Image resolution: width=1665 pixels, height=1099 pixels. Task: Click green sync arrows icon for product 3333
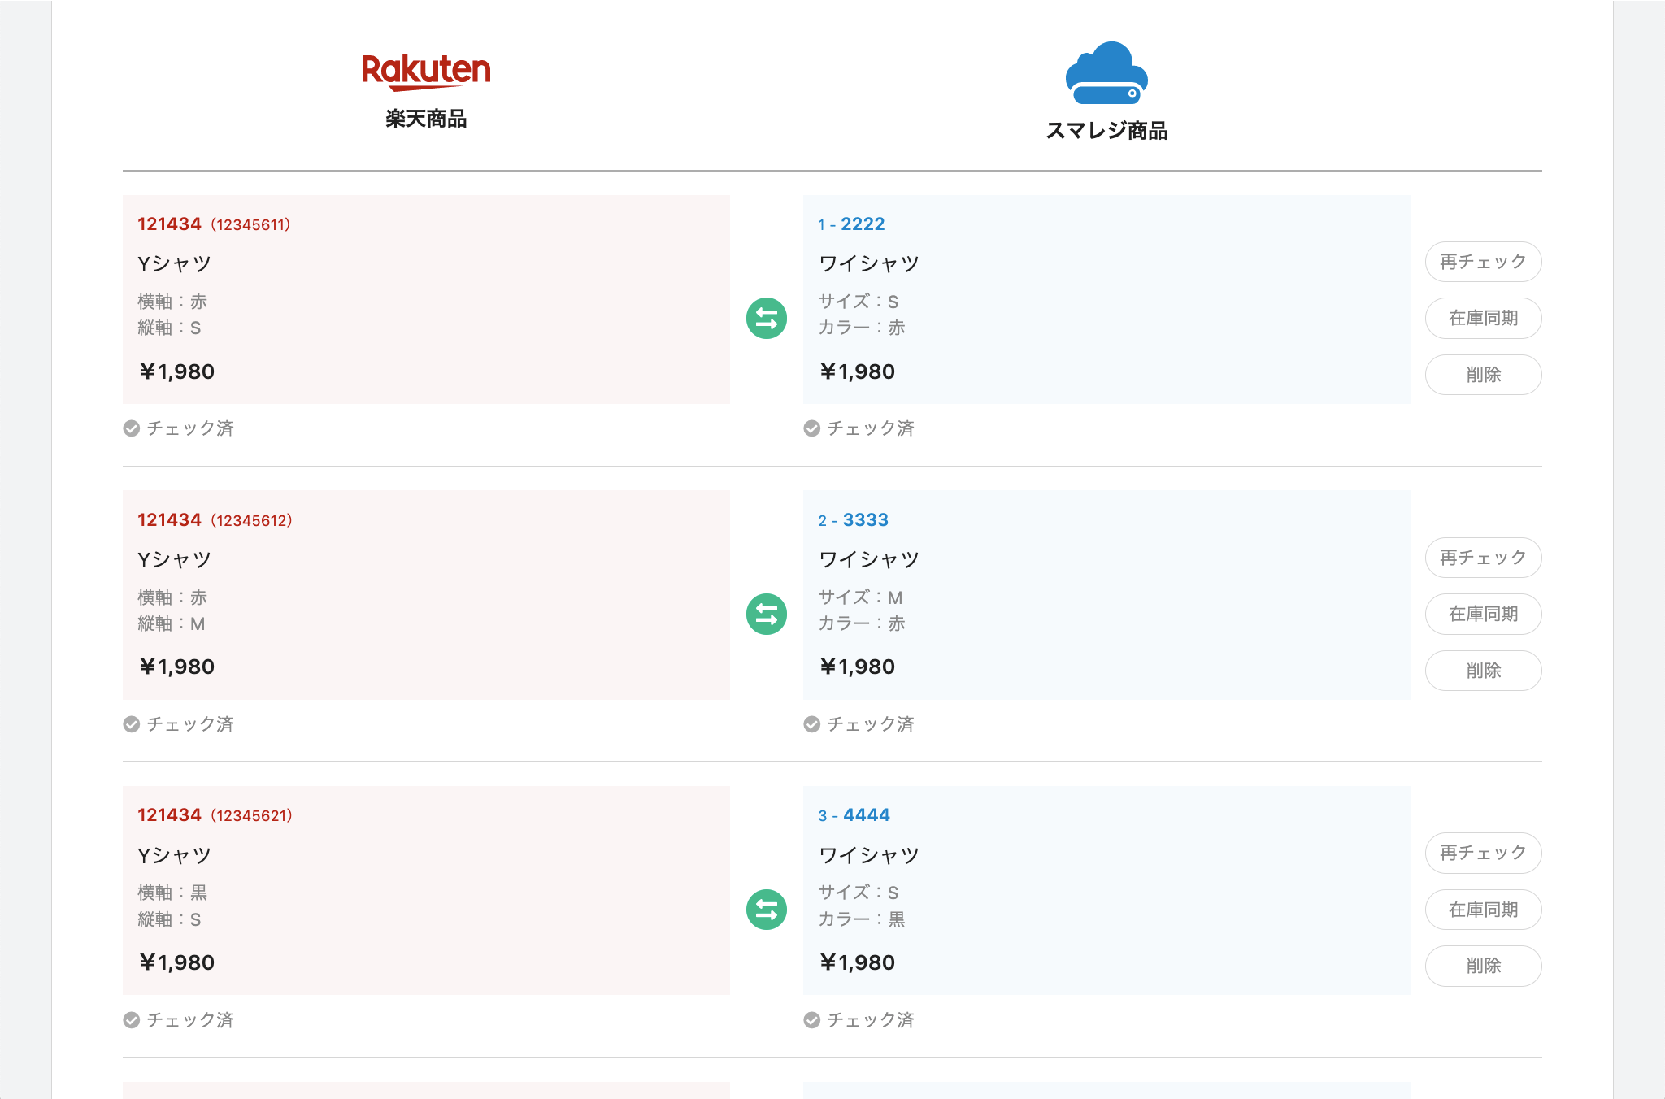pyautogui.click(x=766, y=614)
